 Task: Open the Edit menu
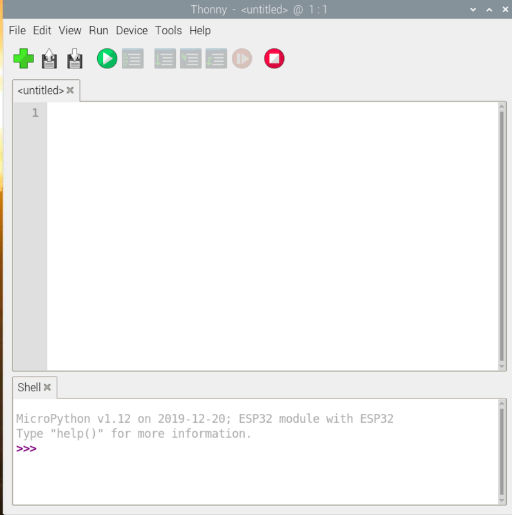click(42, 30)
